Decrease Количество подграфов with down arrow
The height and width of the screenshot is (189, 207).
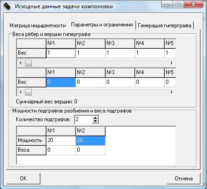[x=95, y=121]
